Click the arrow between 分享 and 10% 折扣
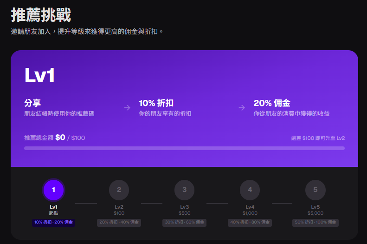Screen dimensions: 367x244 coord(127,108)
